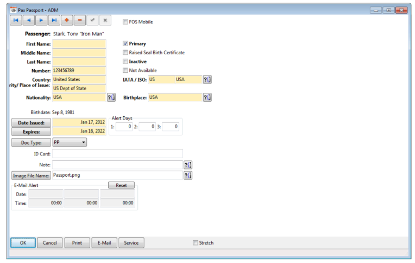This screenshot has height=263, width=415.
Task: Add a new passport record with plus icon
Action: point(67,20)
